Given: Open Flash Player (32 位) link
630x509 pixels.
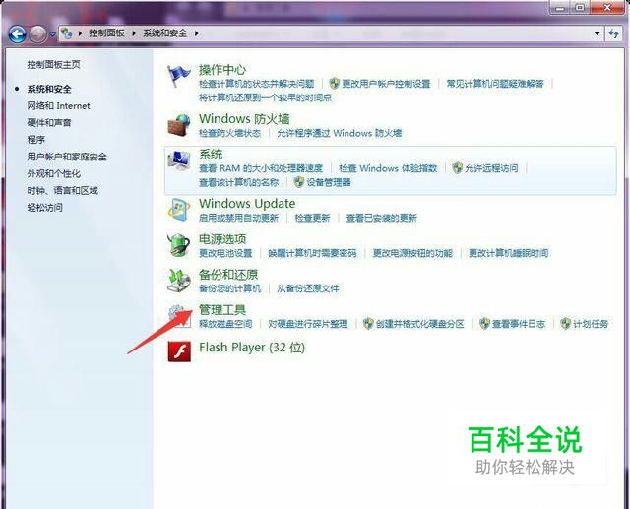Looking at the screenshot, I should coord(252,348).
